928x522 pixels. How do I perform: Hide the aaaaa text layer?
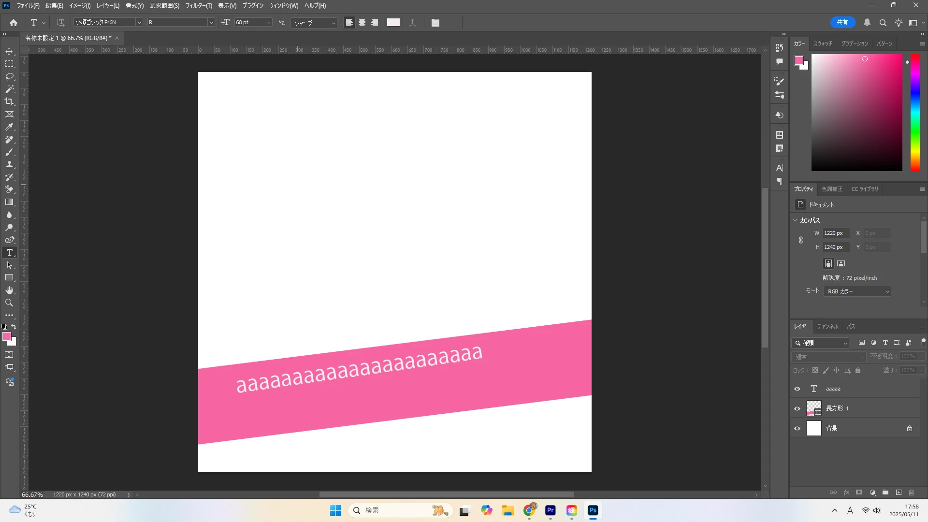coord(797,389)
